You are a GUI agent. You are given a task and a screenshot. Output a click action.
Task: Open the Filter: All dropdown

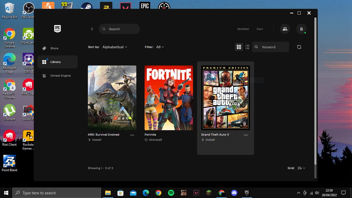tap(160, 47)
